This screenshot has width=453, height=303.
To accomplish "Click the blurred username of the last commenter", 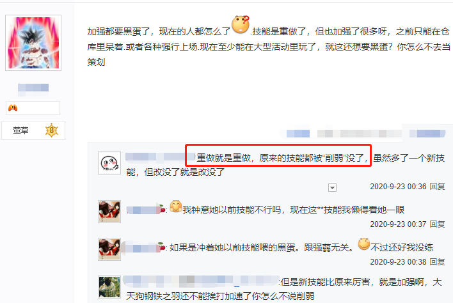I will (x=201, y=281).
